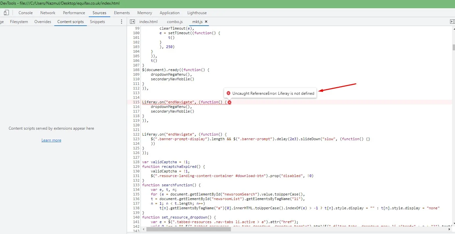Select the Content scripts pane
This screenshot has width=455, height=234.
point(70,22)
